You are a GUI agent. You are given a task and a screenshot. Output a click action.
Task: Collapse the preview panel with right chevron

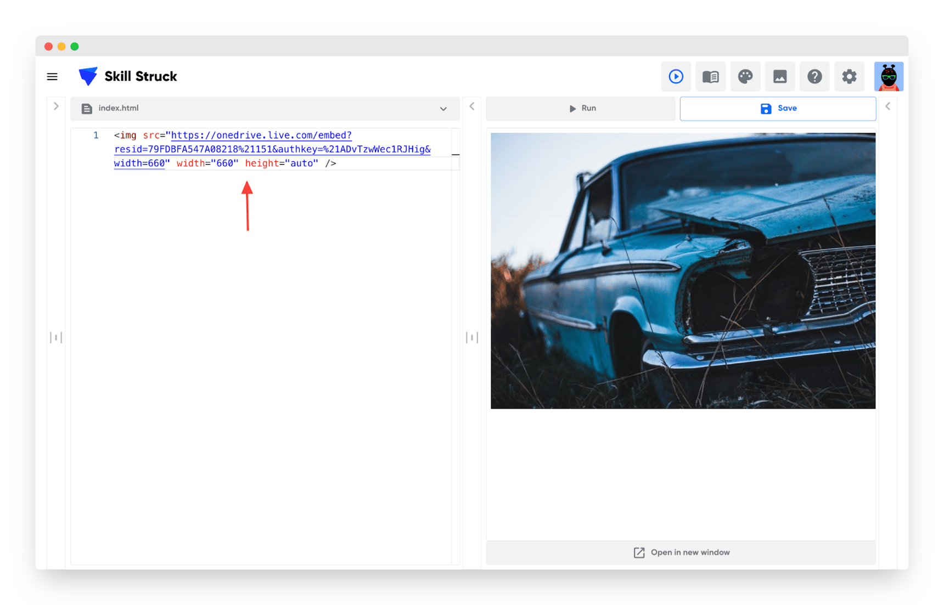point(887,106)
